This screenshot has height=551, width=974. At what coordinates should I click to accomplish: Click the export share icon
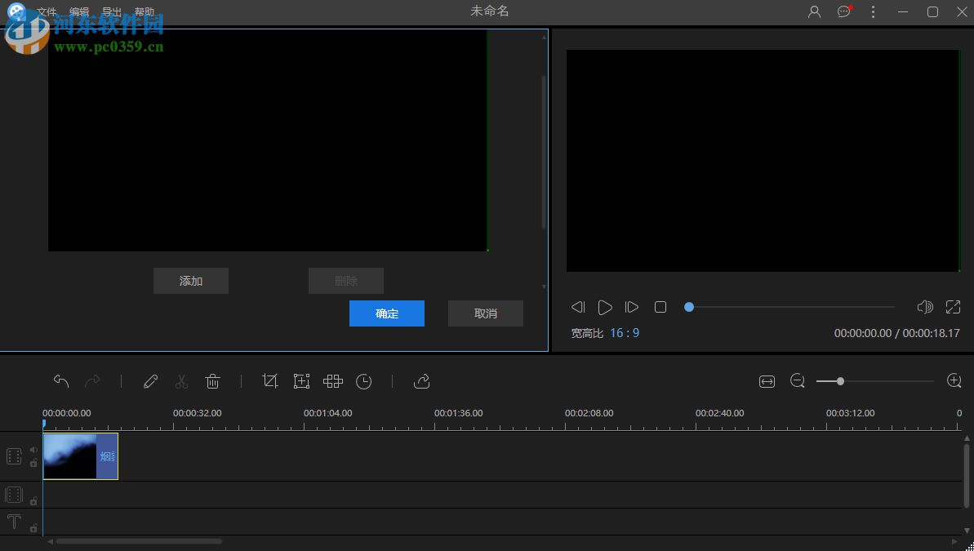click(421, 381)
